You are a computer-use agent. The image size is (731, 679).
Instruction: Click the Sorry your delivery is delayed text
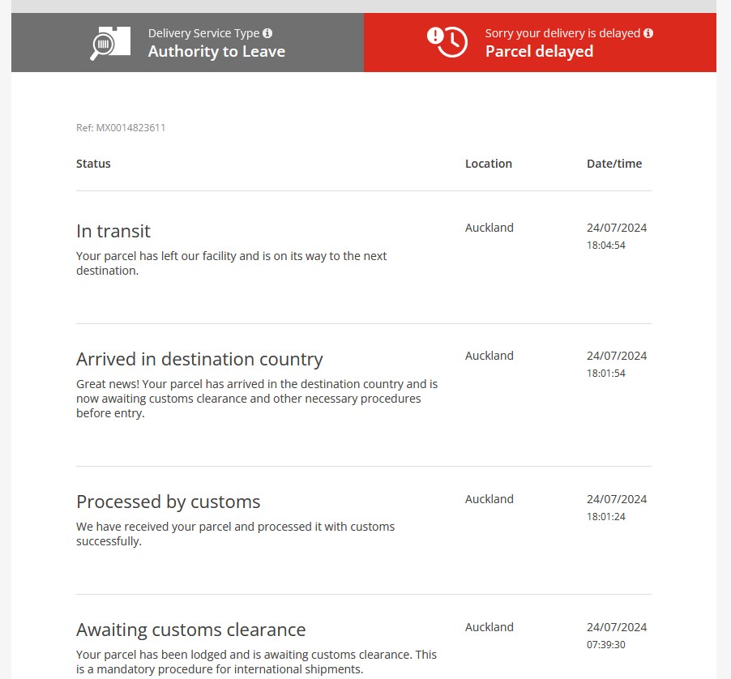click(562, 33)
